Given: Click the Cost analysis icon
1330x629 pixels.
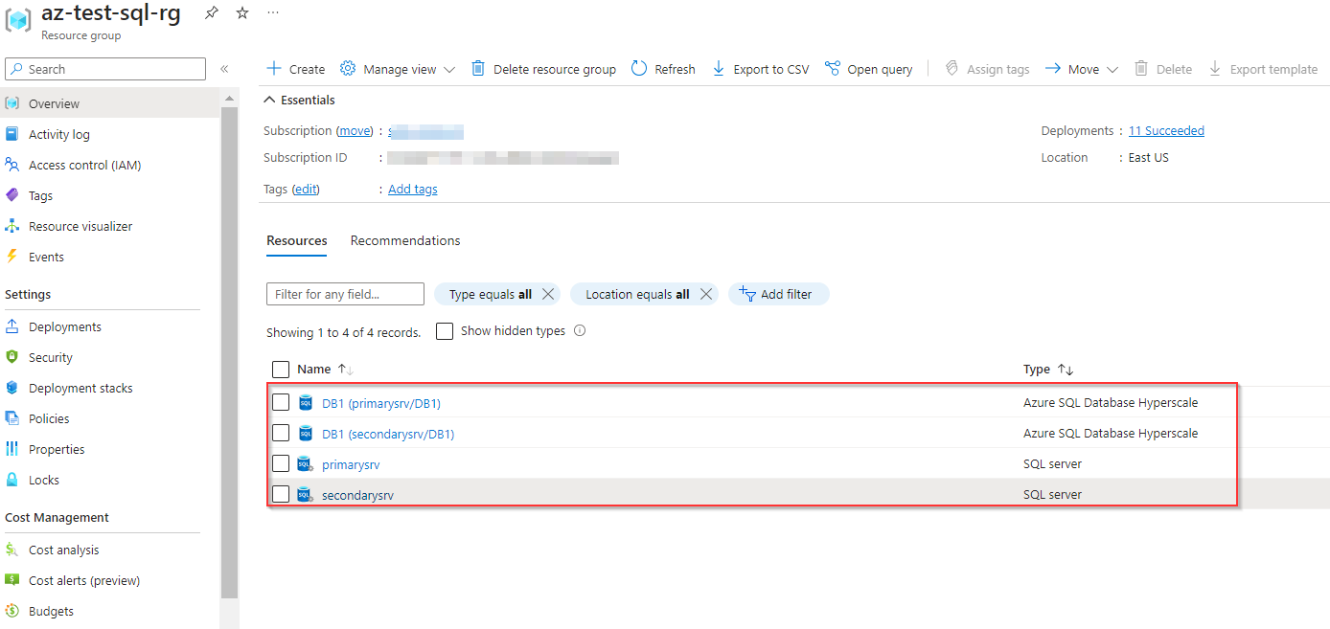Looking at the screenshot, I should pyautogui.click(x=12, y=550).
